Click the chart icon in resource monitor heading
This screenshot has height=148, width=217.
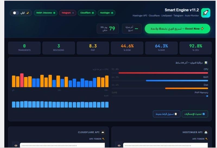click(206, 63)
